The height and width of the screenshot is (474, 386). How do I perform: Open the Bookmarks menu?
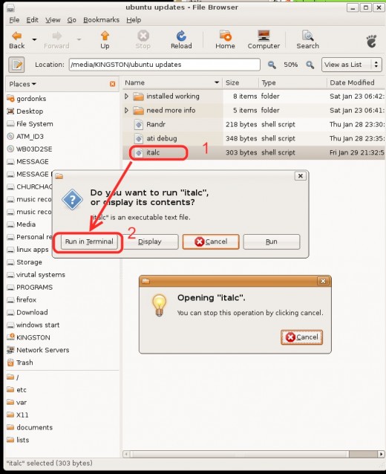(101, 20)
